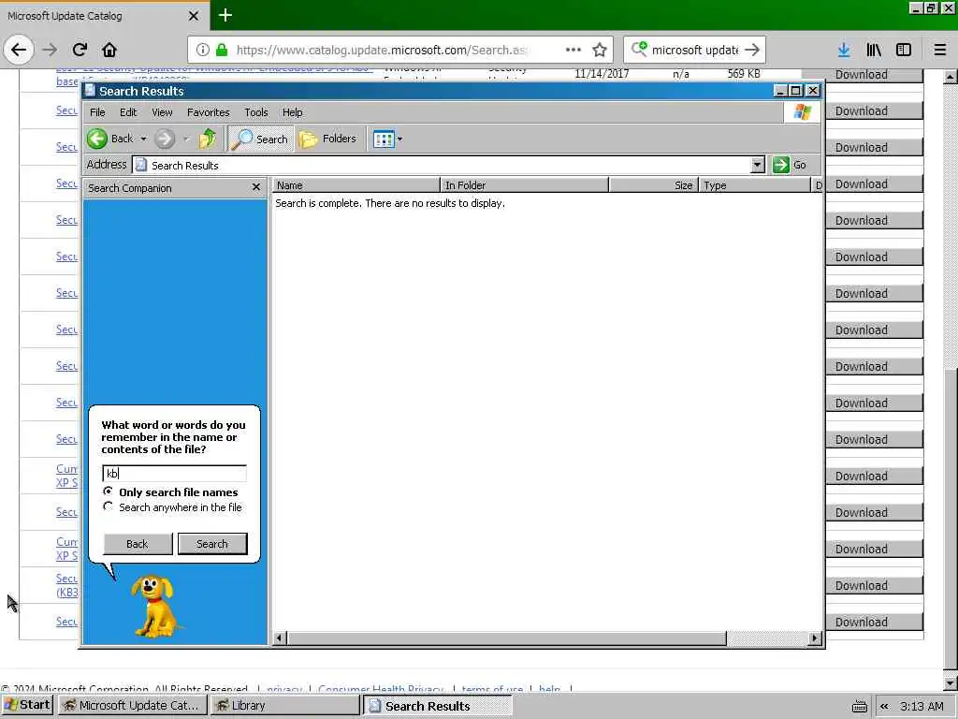The image size is (958, 719).
Task: Sort by the Size column header
Action: coord(653,185)
